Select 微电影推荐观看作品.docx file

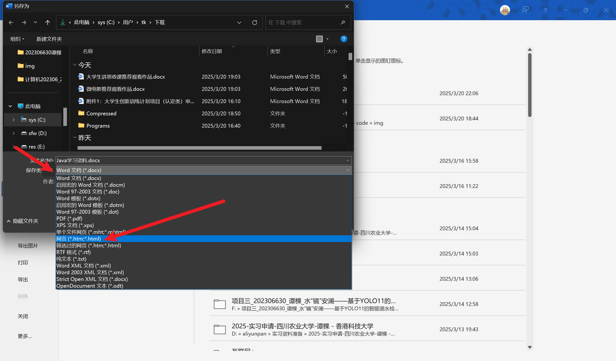[115, 89]
